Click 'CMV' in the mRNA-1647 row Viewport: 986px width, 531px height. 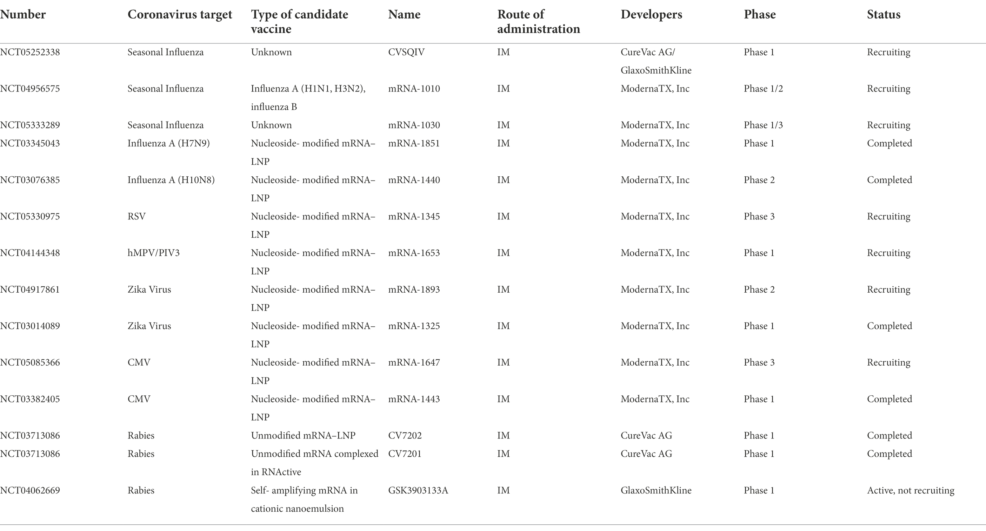[x=139, y=362]
